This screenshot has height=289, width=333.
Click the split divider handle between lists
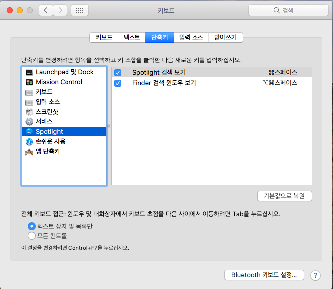(x=109, y=126)
